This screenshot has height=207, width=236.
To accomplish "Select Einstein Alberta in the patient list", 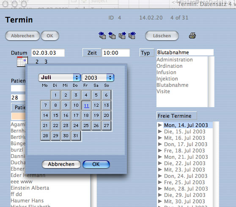I will tap(30, 188).
